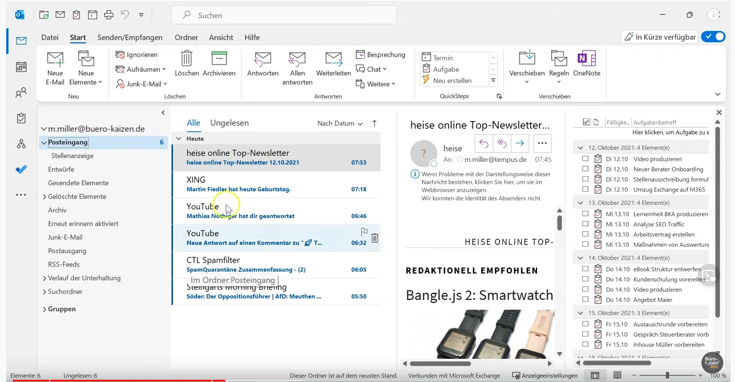Click the undo arrow in title bar
The width and height of the screenshot is (735, 382).
(x=125, y=15)
